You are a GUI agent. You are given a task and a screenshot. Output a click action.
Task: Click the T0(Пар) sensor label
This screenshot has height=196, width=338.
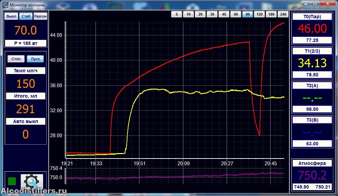(x=312, y=17)
